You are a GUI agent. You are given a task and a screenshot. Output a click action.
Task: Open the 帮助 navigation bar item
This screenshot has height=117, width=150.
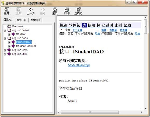(x=127, y=25)
